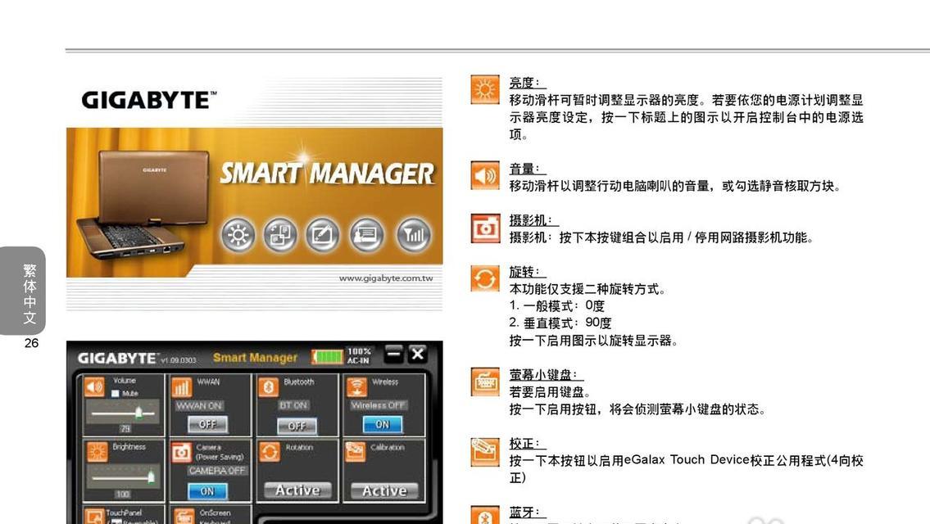
Task: Click the brightness value '100'
Action: tap(123, 494)
